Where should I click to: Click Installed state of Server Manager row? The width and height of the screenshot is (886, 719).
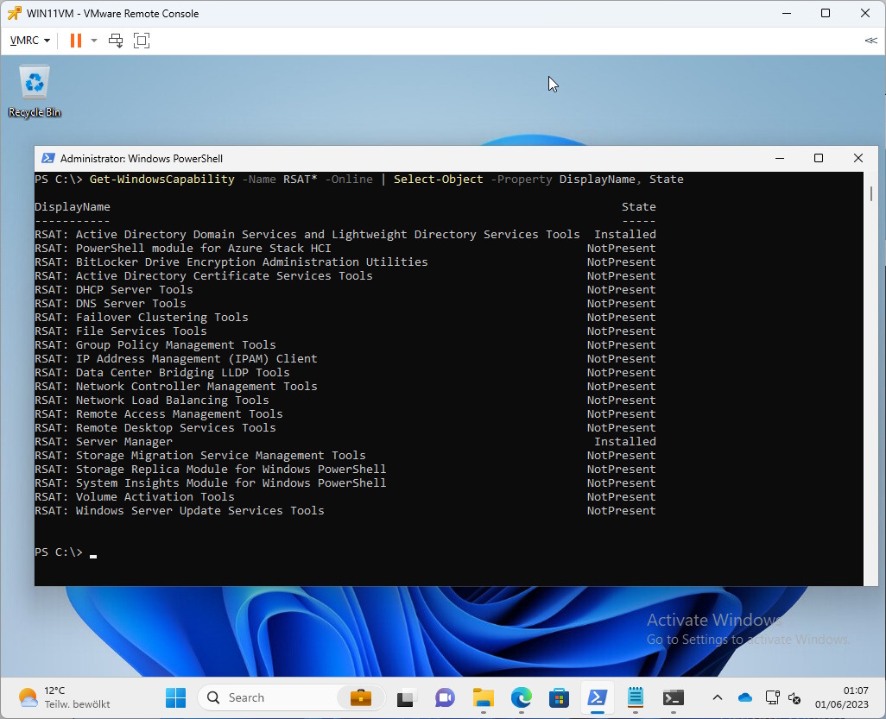coord(625,442)
